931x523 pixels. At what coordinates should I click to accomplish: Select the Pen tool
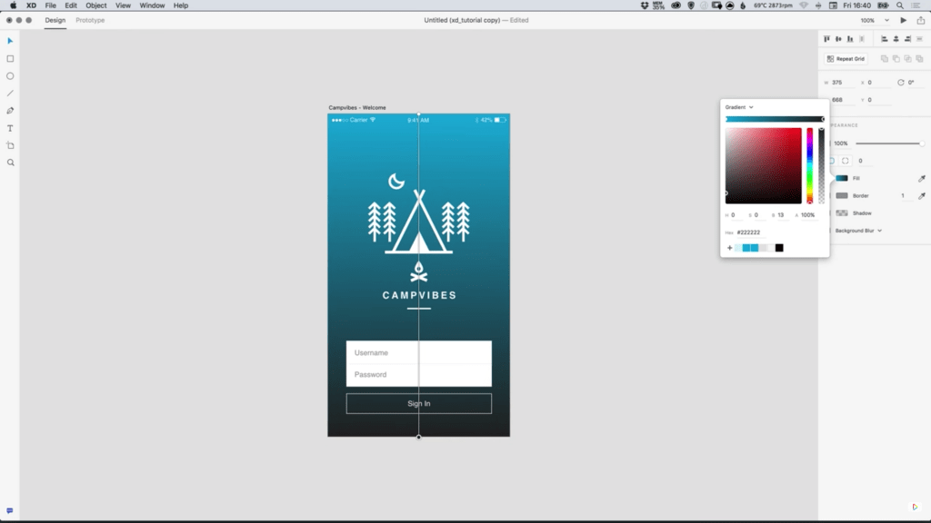coord(10,111)
